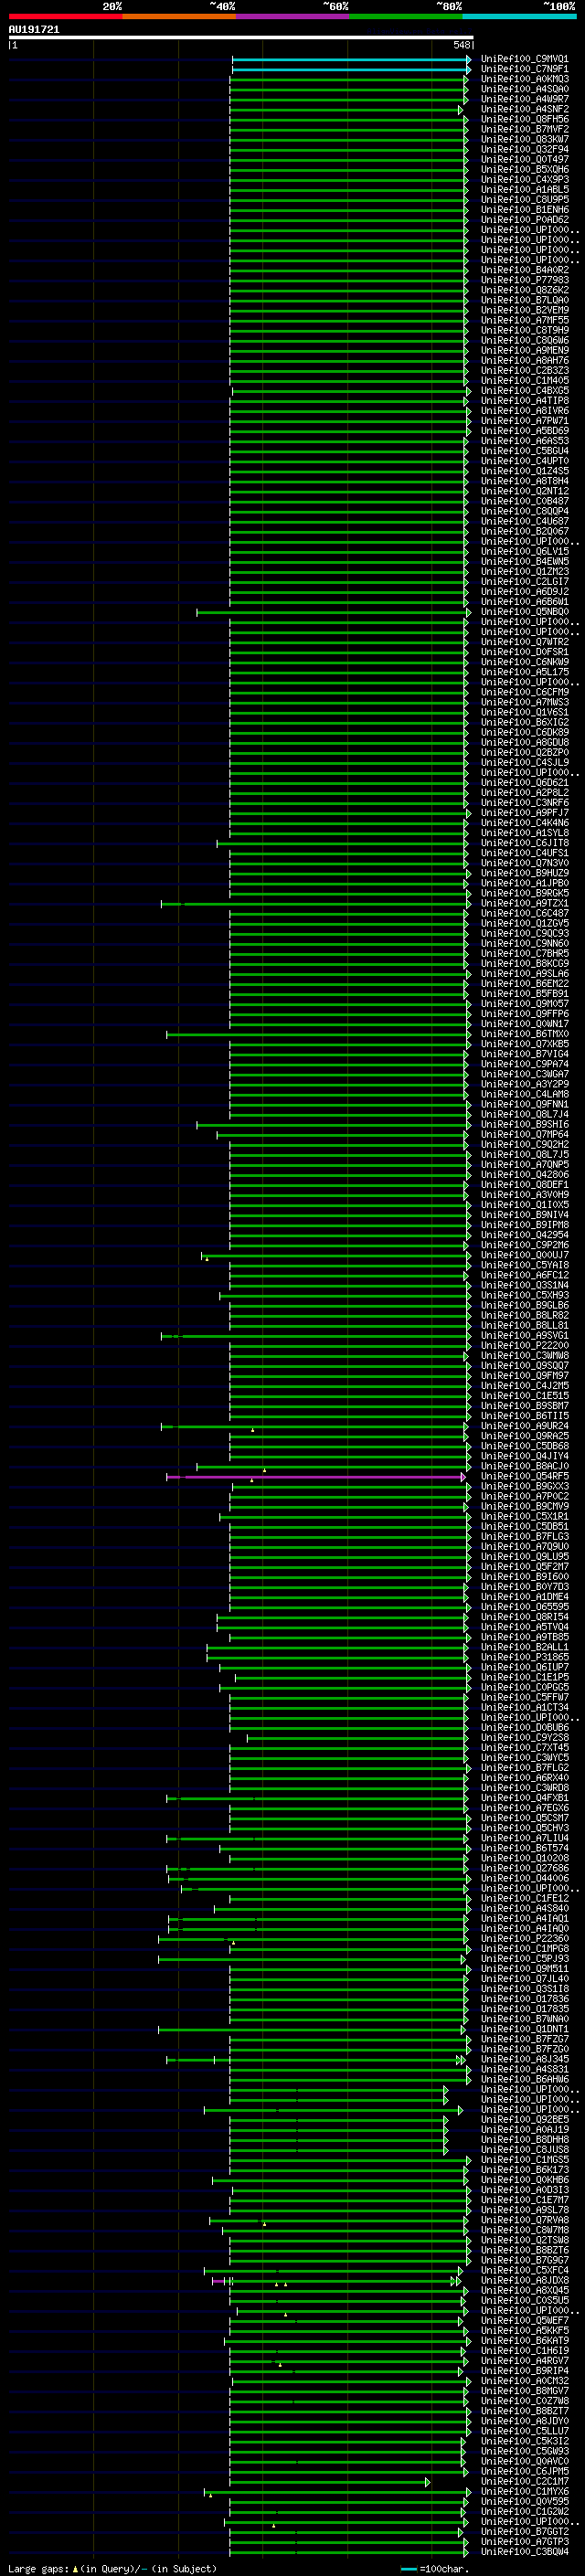
Task: Select UniRef100_B4A0R2 entry
Action: point(525,270)
